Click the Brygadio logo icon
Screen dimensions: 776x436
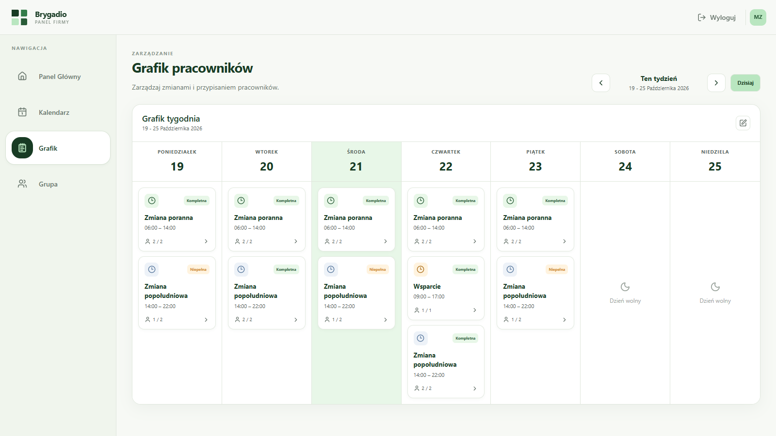19,17
